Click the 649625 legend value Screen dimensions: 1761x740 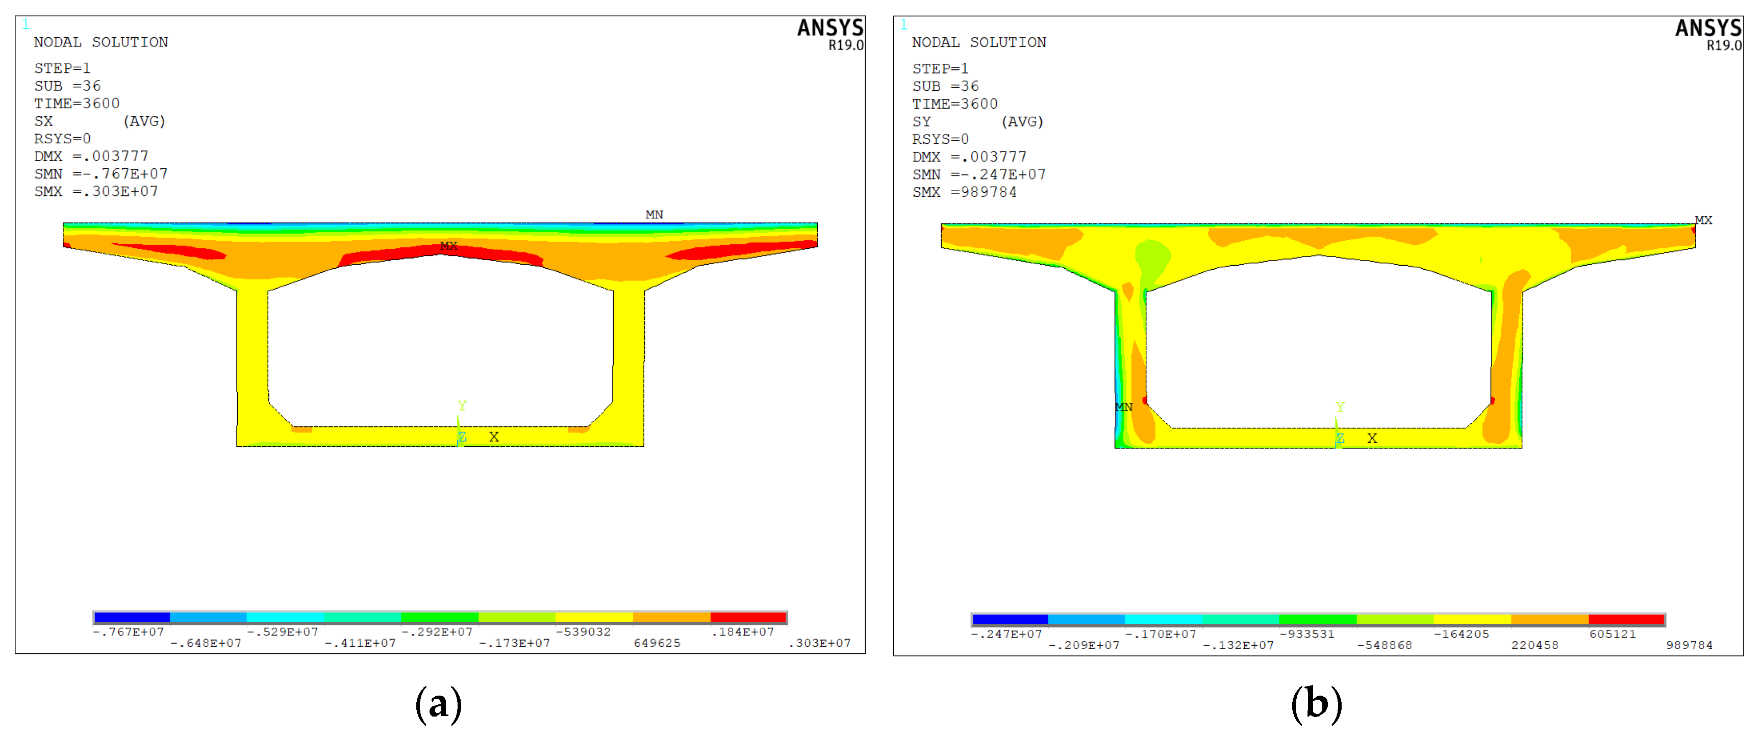pyautogui.click(x=657, y=643)
